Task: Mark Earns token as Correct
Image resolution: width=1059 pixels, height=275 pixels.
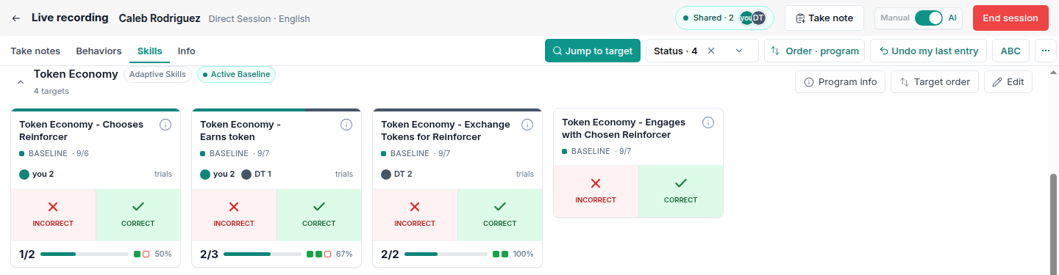Action: click(x=319, y=214)
